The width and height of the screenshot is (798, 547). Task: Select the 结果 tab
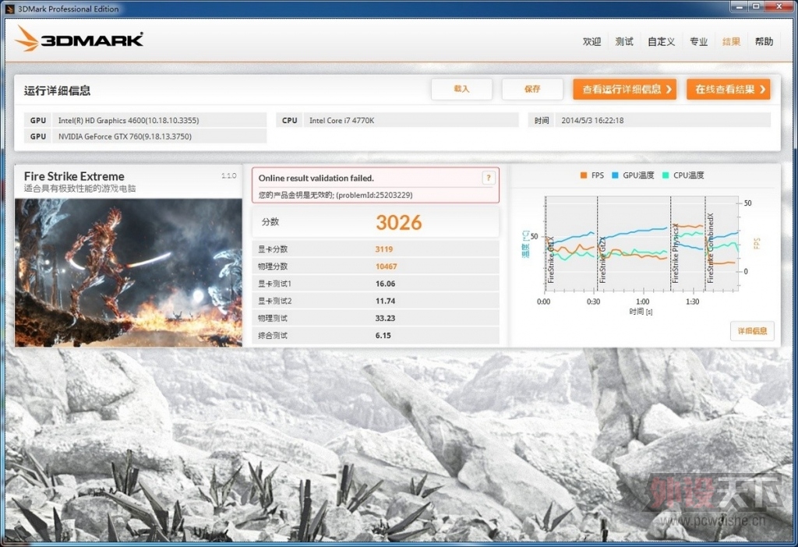(731, 42)
